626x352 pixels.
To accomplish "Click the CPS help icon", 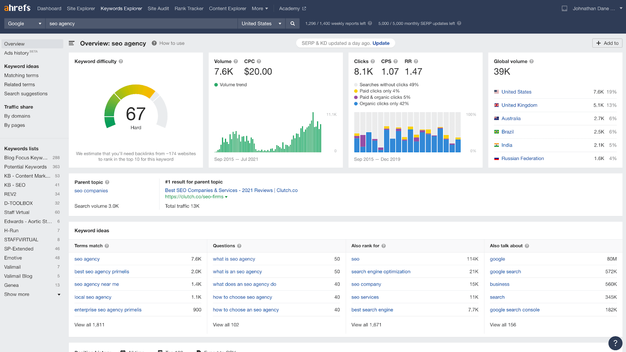I will coord(395,61).
